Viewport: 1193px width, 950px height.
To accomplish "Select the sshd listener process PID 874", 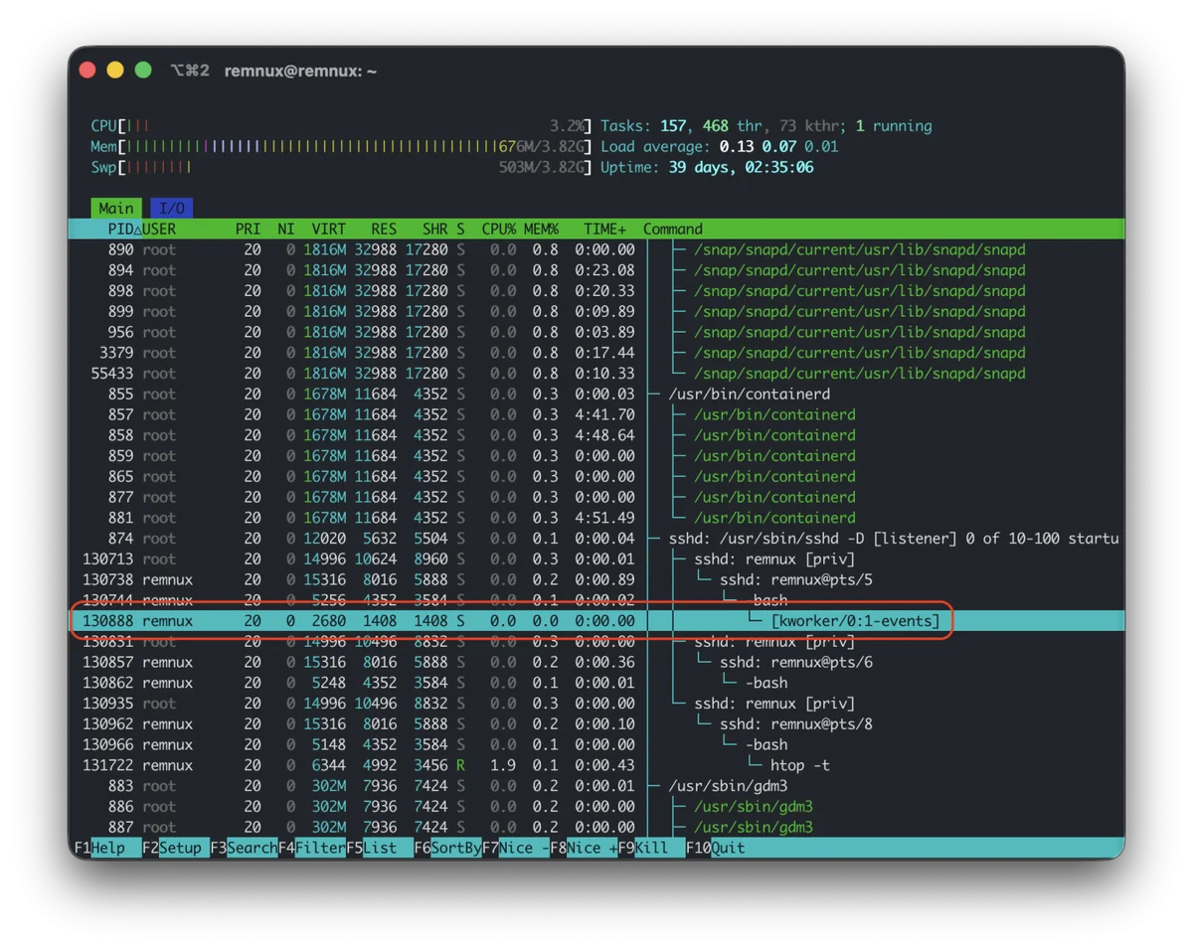I will click(596, 539).
